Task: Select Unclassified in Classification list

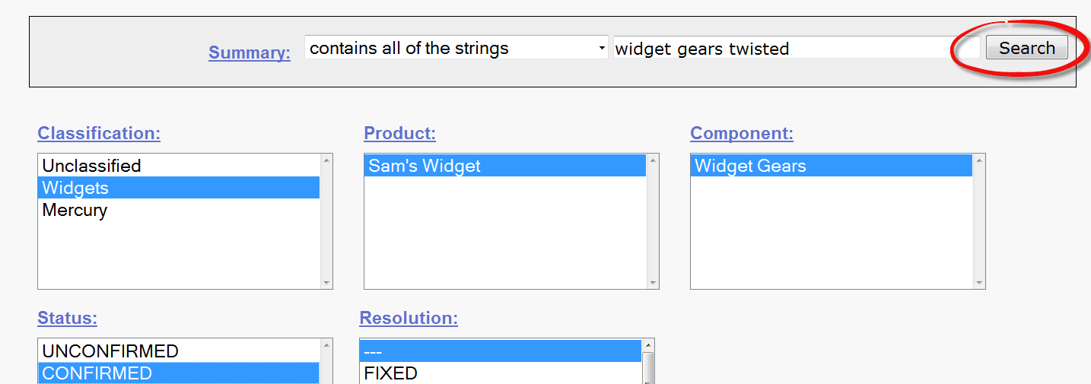Action: coord(91,166)
